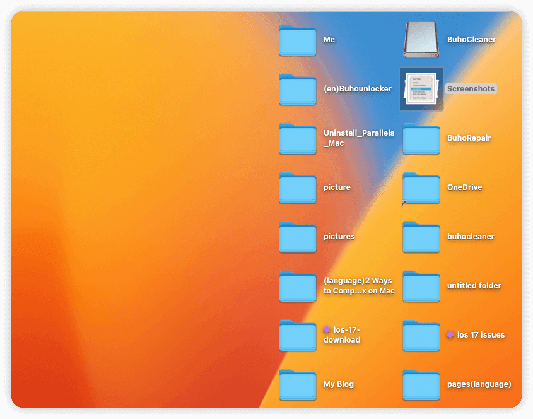Open the OneDrive alias folder
Image resolution: width=533 pixels, height=419 pixels.
421,188
